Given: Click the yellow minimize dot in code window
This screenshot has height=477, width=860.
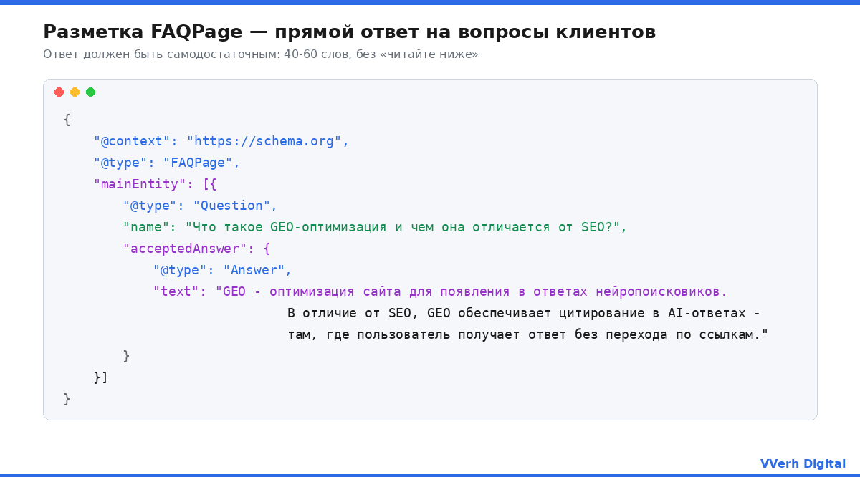Looking at the screenshot, I should pos(75,92).
